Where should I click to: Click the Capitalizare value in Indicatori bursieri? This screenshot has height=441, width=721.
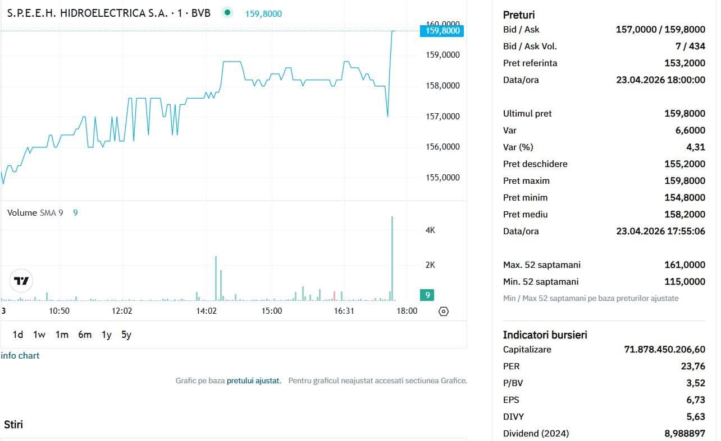(x=664, y=350)
